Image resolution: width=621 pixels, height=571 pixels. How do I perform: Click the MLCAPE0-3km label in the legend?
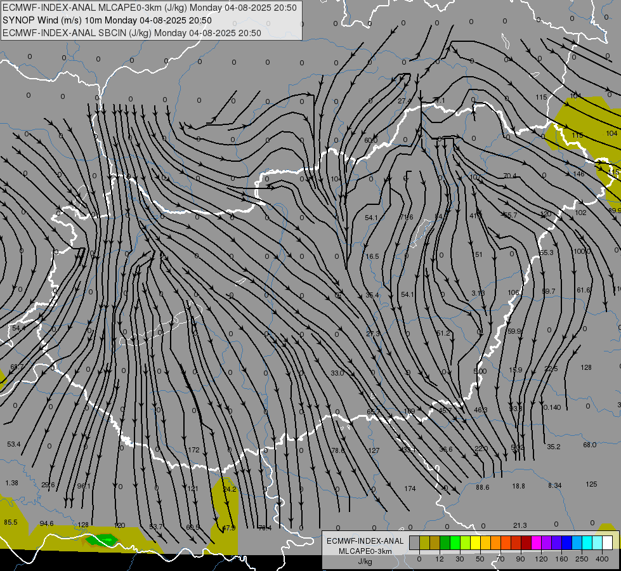365,551
